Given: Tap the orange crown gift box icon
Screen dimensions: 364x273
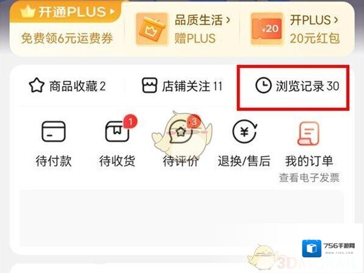Looking at the screenshot, I should pyautogui.click(x=152, y=29).
